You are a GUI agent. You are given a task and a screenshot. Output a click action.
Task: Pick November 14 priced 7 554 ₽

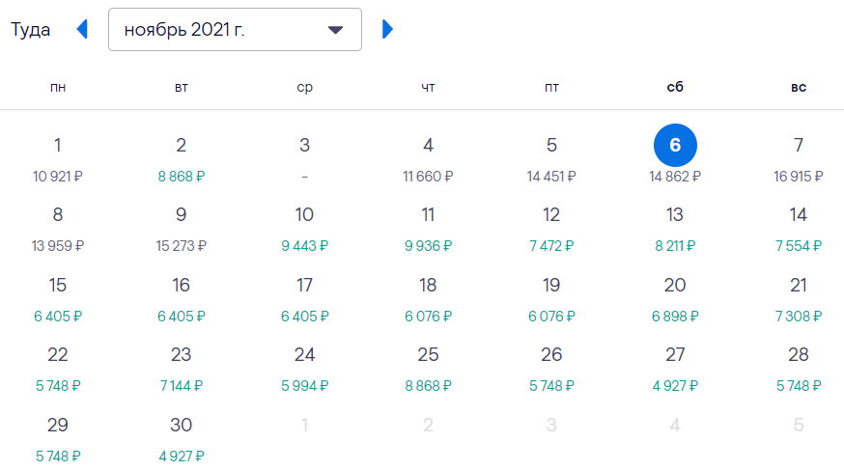(799, 229)
